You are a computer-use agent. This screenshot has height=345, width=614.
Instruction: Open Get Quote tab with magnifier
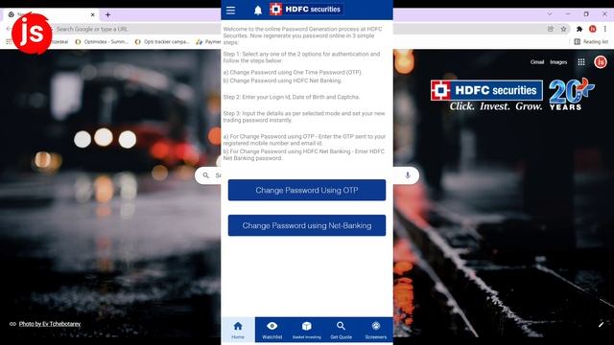(342, 330)
